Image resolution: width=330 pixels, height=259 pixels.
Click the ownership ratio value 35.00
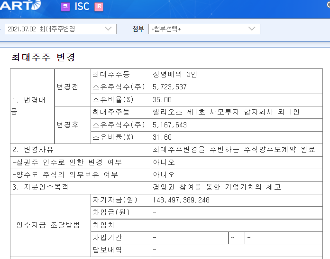click(x=162, y=99)
